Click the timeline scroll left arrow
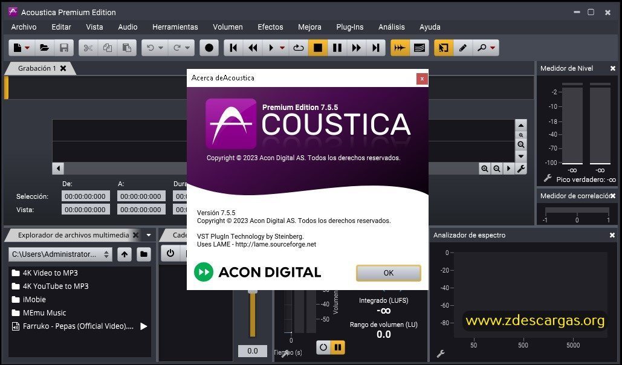This screenshot has width=622, height=365. (x=58, y=169)
